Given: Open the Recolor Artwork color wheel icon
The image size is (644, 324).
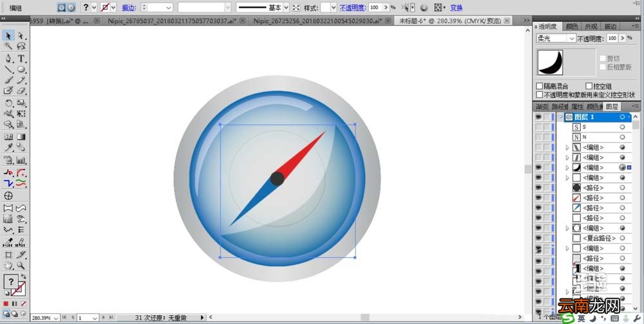Looking at the screenshot, I should (x=424, y=7).
